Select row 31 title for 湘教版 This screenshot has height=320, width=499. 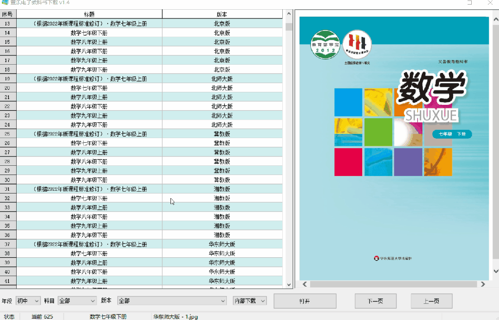[89, 189]
